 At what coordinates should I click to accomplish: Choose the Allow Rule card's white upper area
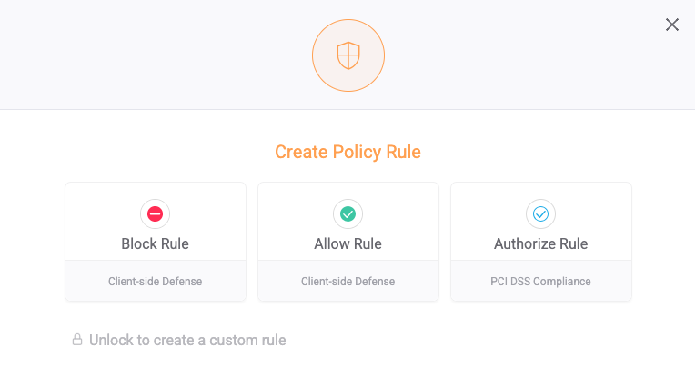point(348,222)
